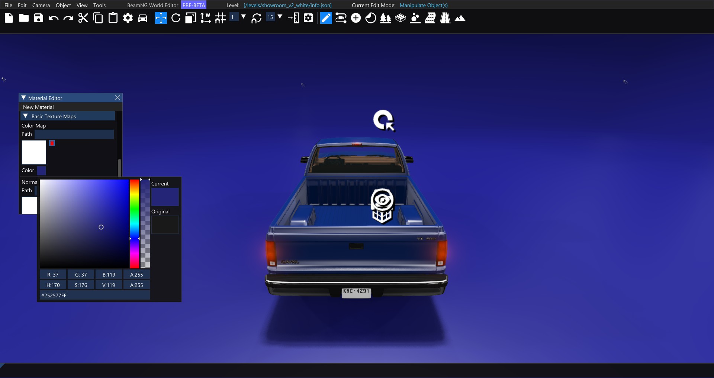
Task: Click the hex field #252577FF
Action: click(95, 295)
